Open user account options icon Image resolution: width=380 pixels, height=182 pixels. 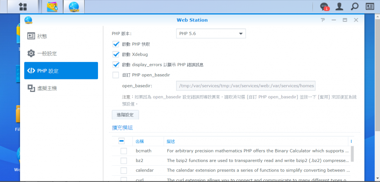pyautogui.click(x=339, y=7)
